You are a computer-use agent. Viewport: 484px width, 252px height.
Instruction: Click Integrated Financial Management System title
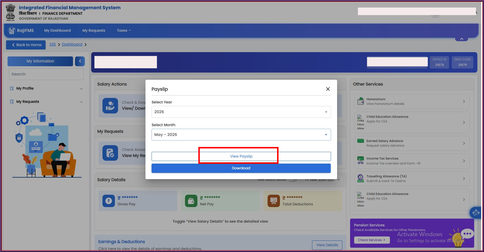70,8
